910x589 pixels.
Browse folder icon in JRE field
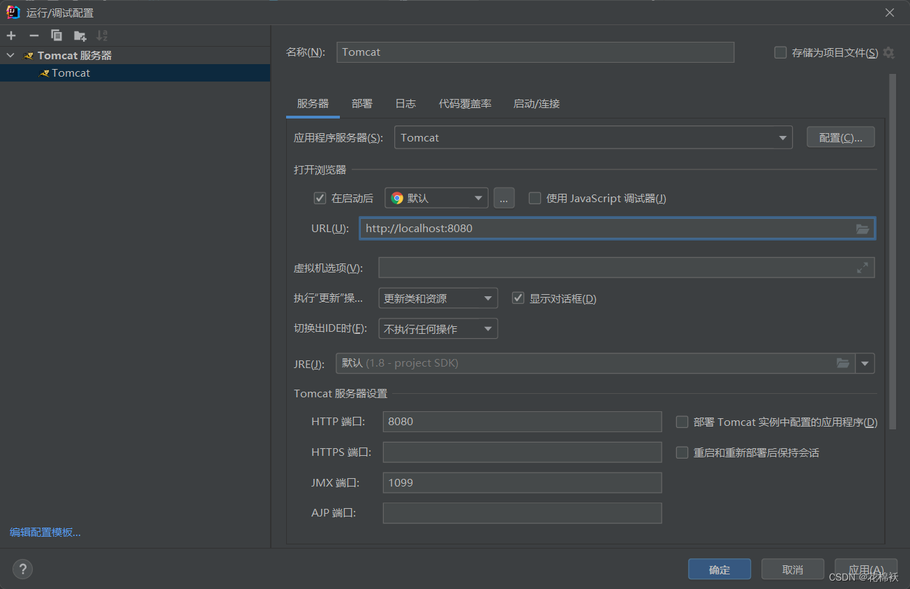click(x=843, y=363)
